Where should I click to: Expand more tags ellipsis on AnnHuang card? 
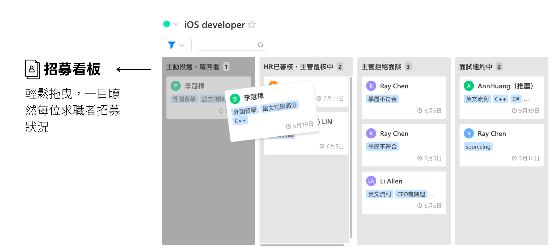click(x=526, y=100)
